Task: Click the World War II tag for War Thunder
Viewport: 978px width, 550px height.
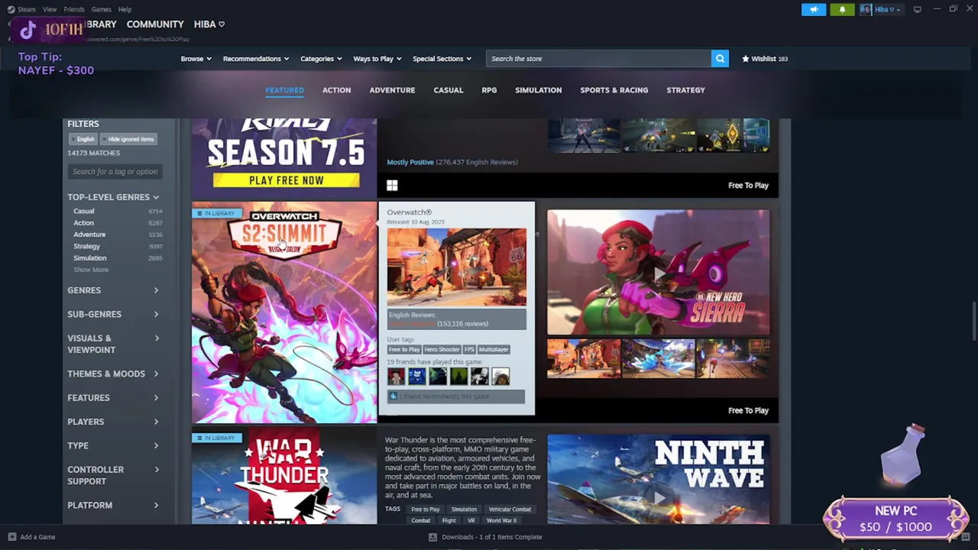Action: 501,521
